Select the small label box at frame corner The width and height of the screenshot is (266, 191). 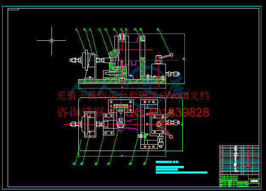(13, 9)
